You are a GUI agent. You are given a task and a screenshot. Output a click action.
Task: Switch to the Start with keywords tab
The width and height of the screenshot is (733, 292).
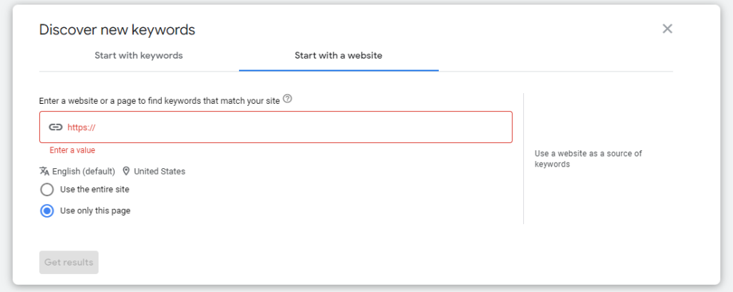click(139, 56)
